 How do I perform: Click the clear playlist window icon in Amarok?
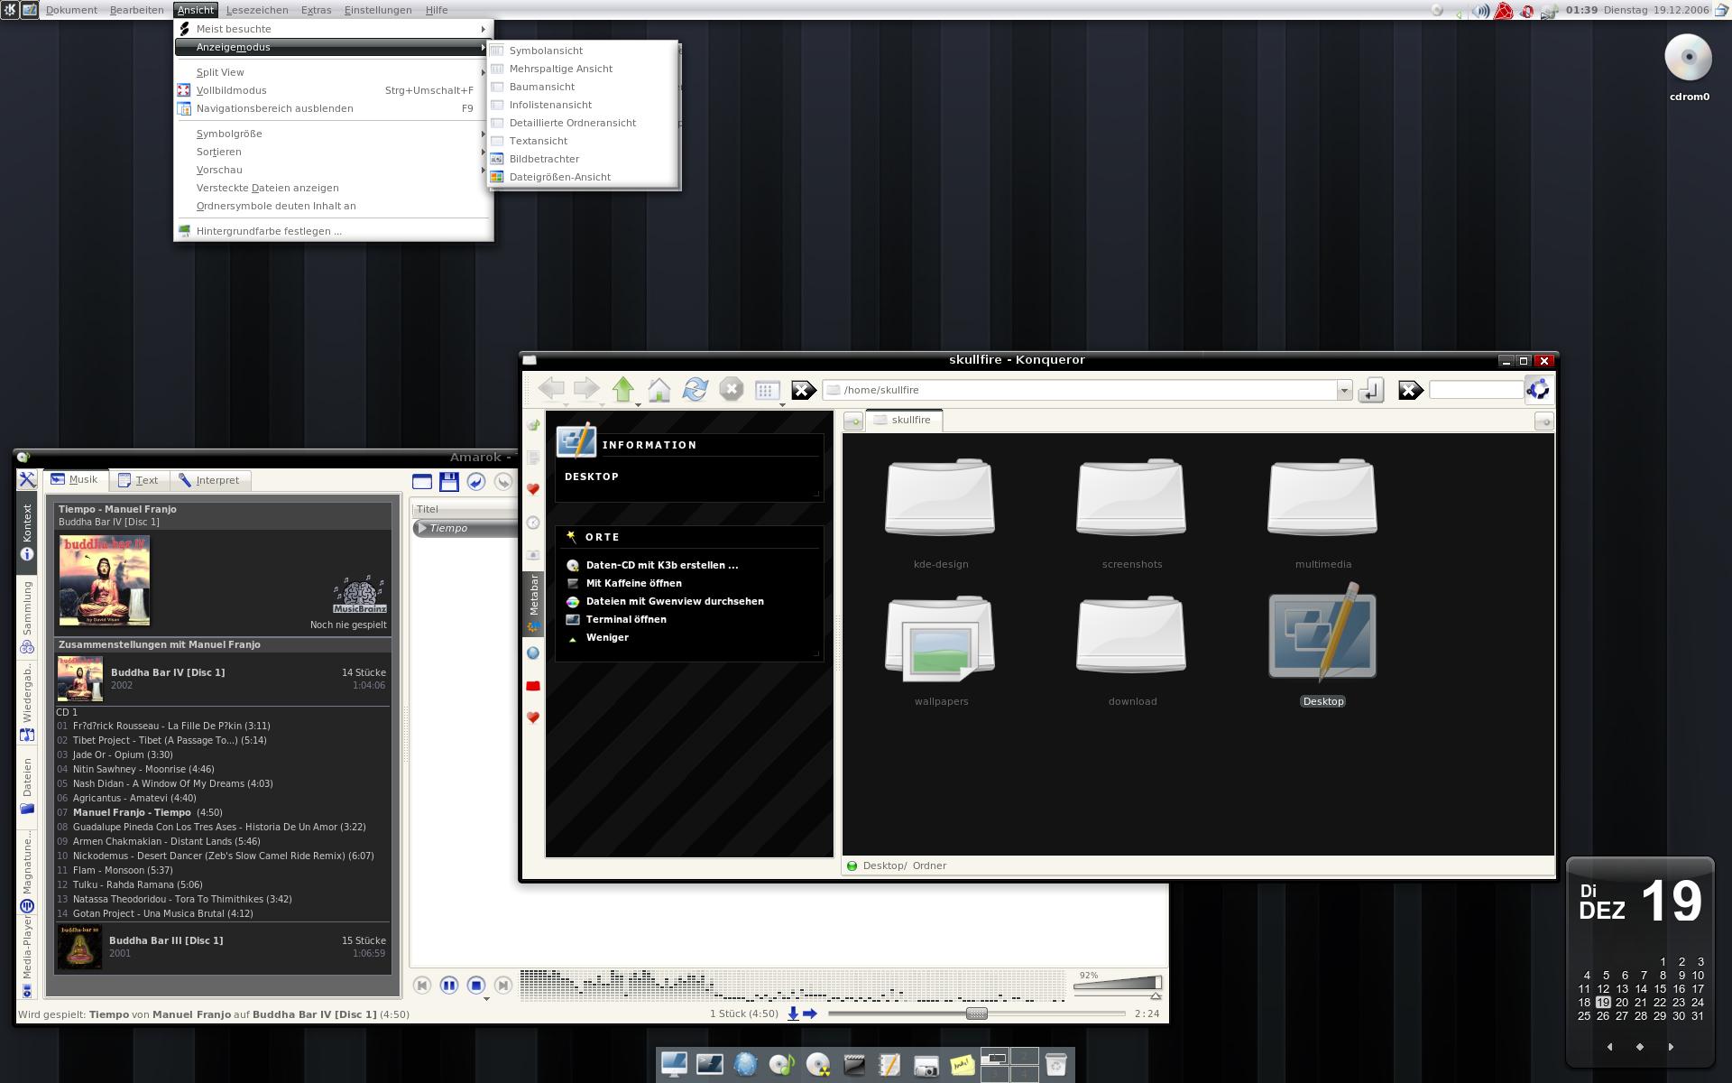[x=422, y=482]
